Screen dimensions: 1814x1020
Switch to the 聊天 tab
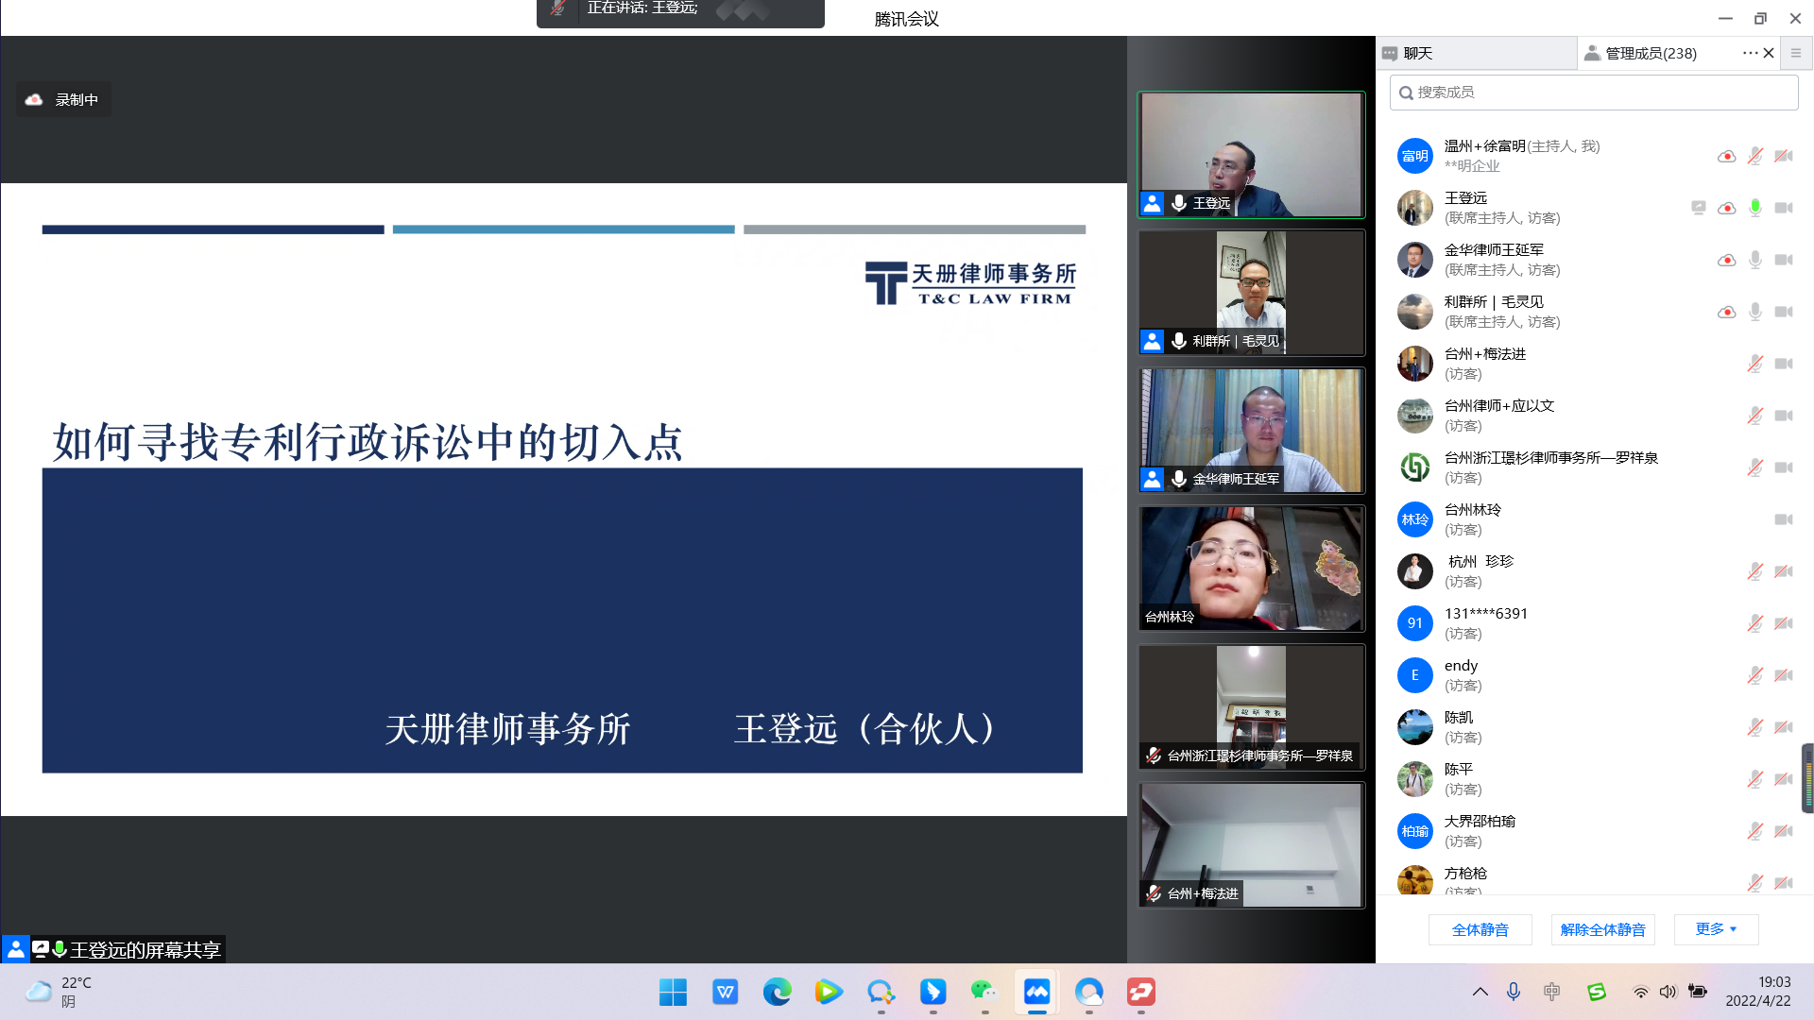[1417, 53]
